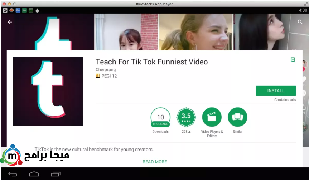Add app to wishlist with bookmark icon

(x=293, y=60)
